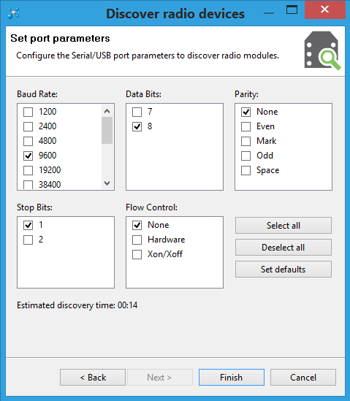Click Finish to start discovery
Viewport: 350px width, 401px height.
232,377
